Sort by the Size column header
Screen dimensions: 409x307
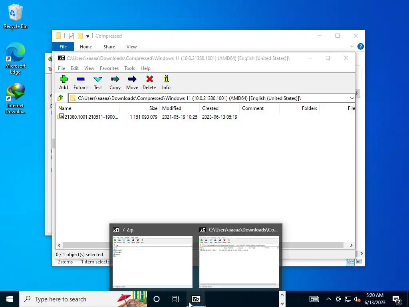[x=139, y=108]
